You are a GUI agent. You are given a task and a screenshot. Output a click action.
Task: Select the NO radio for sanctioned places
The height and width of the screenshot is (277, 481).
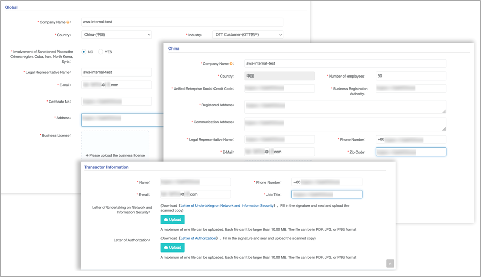coord(84,52)
